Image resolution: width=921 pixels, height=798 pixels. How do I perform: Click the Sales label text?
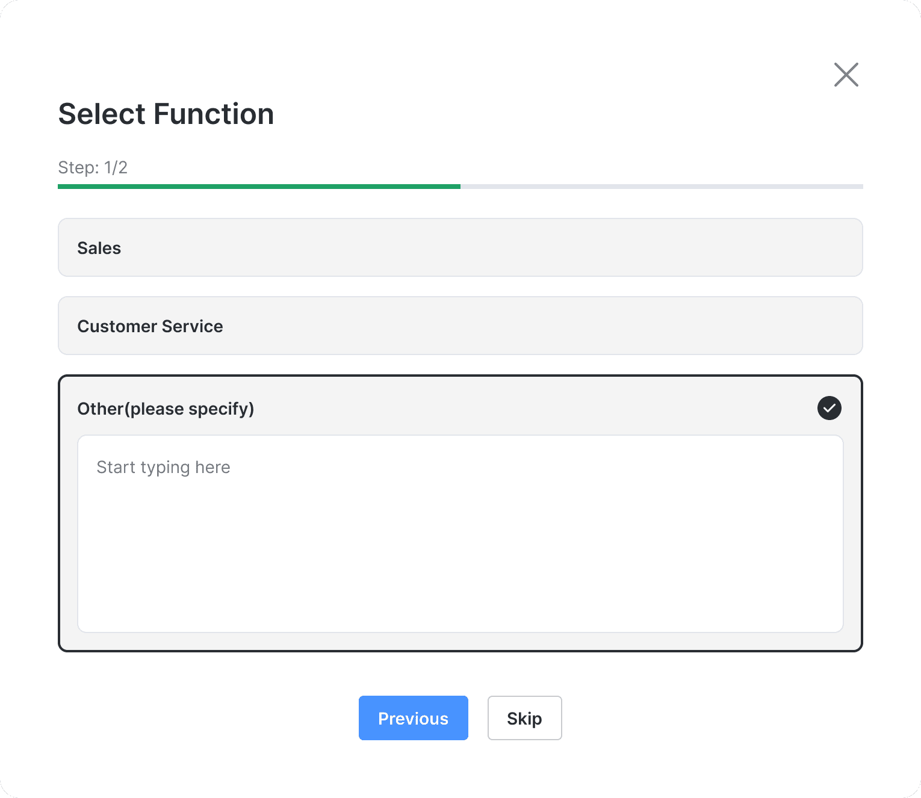pyautogui.click(x=99, y=248)
